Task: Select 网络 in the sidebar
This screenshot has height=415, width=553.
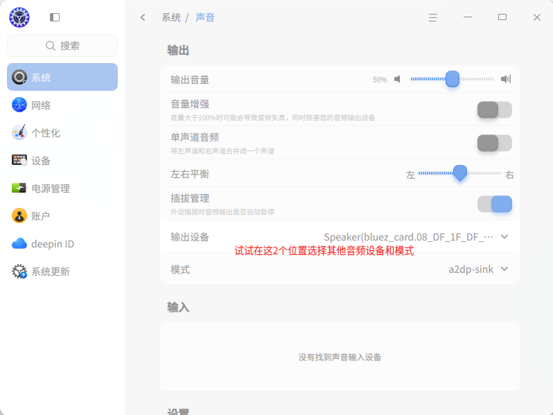Action: (62, 105)
